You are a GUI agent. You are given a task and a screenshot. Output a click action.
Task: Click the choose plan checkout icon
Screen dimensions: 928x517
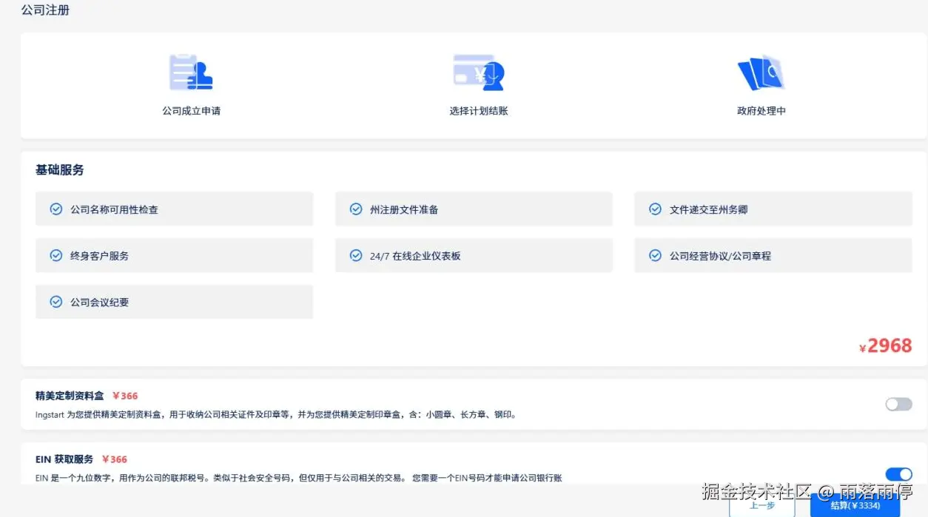pos(478,72)
